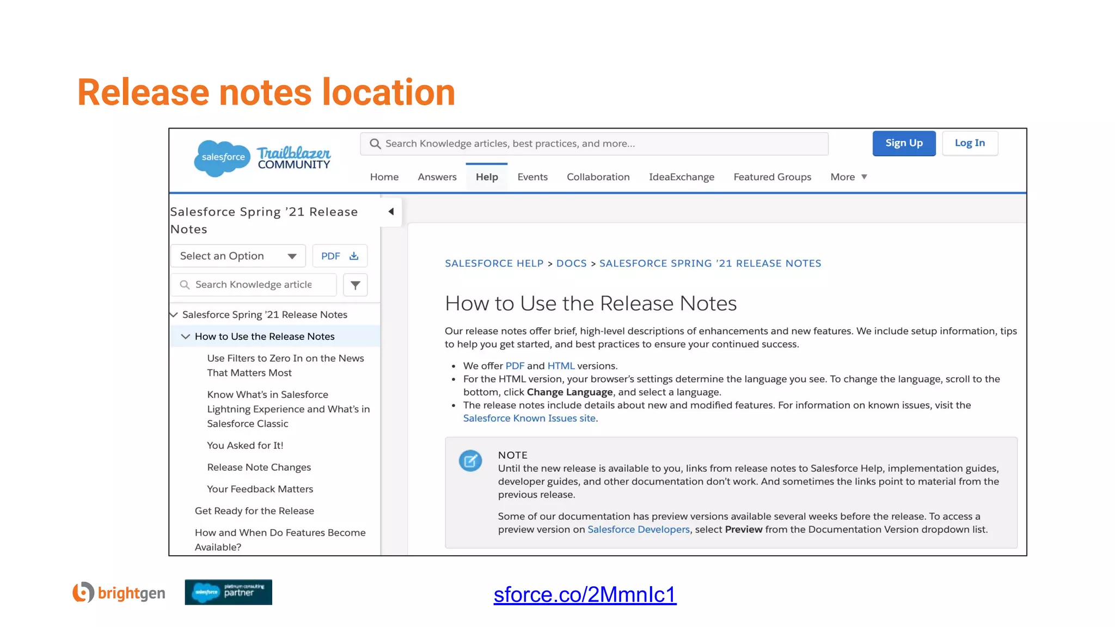Click the sidebar Search Knowledge article field
Screen dimensions: 1115x627
pyautogui.click(x=254, y=285)
